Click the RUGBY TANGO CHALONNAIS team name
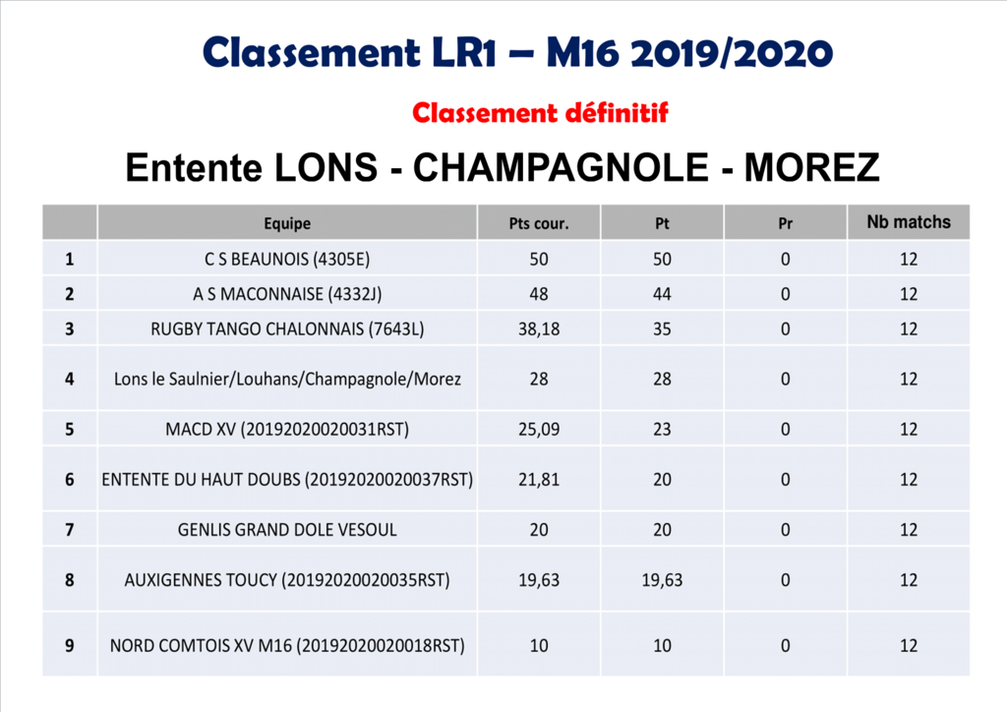 tap(287, 329)
